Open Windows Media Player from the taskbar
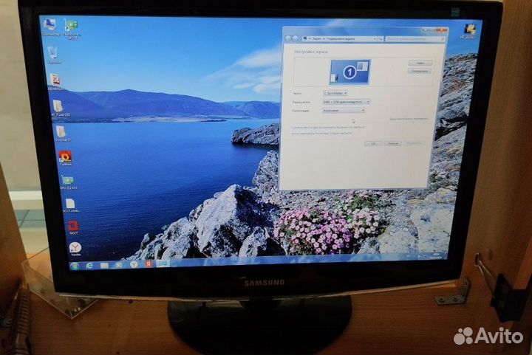 [119, 265]
